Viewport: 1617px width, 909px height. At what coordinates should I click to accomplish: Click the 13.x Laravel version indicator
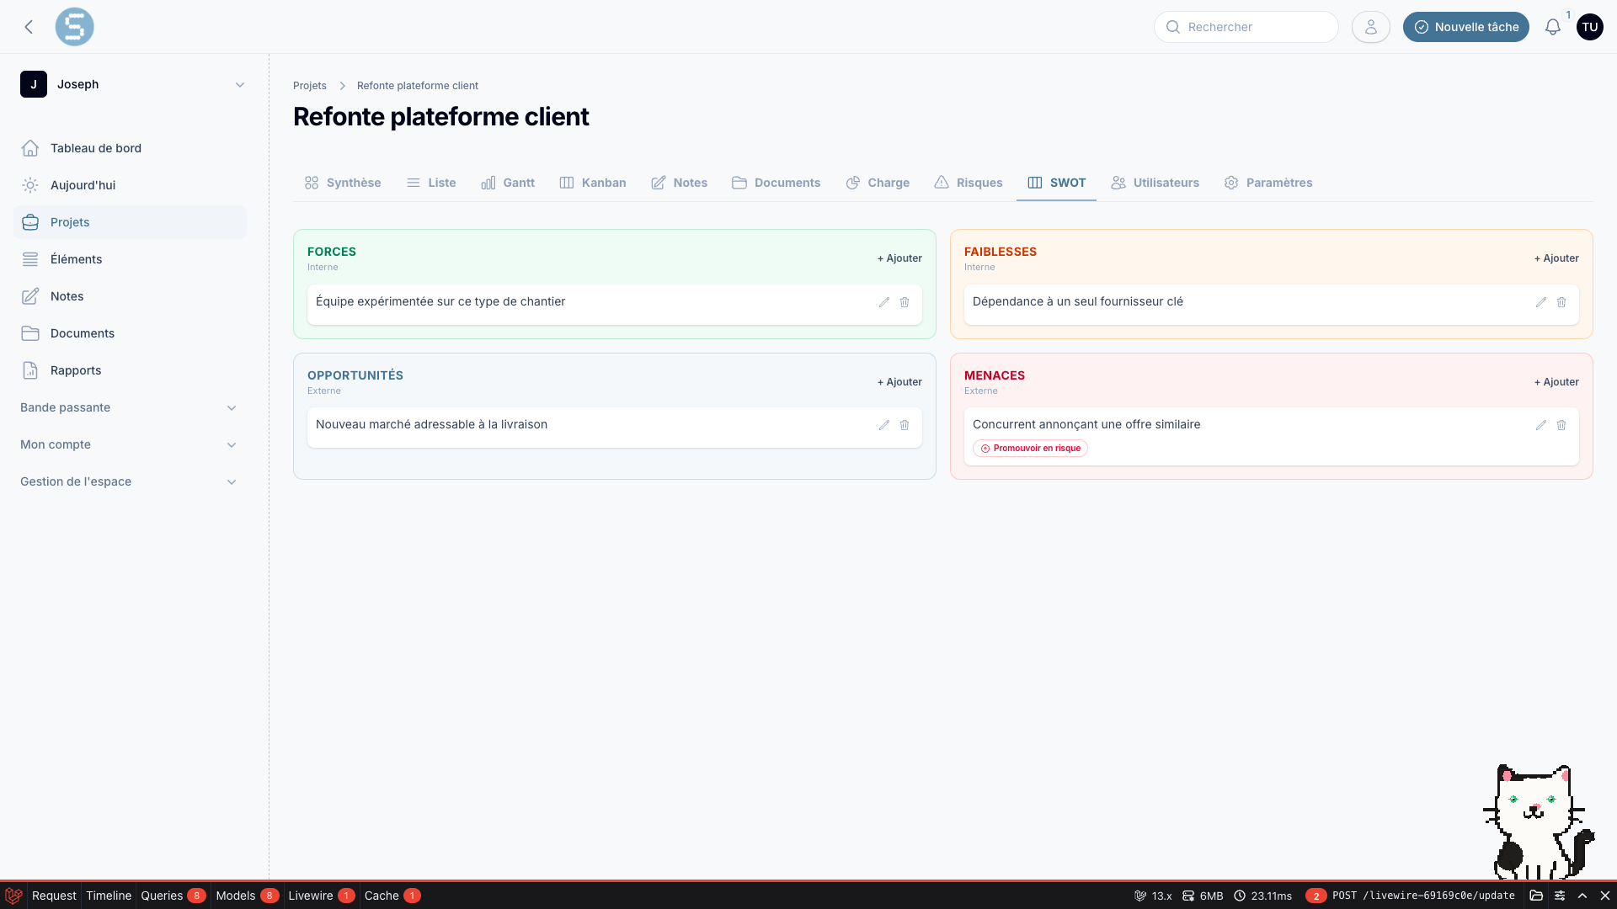pos(1153,896)
